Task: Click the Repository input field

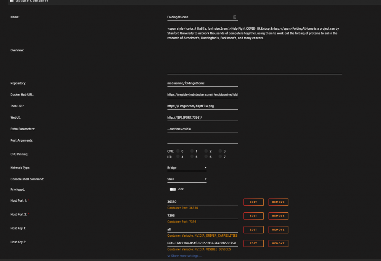Action: pyautogui.click(x=202, y=83)
